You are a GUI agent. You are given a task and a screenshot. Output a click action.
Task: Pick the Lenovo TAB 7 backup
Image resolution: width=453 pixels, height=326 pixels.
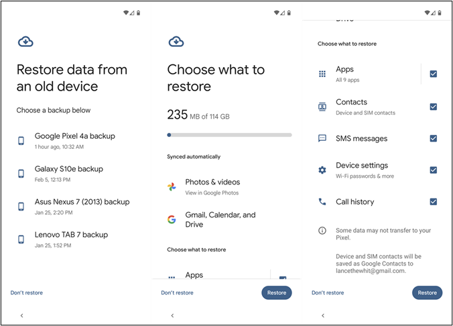(71, 238)
